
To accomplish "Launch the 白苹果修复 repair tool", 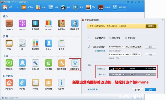I will 62,63.
